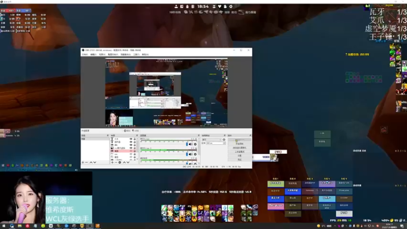The image size is (407, 229).
Task: Move the scene down with the arrow
Action: [95, 162]
